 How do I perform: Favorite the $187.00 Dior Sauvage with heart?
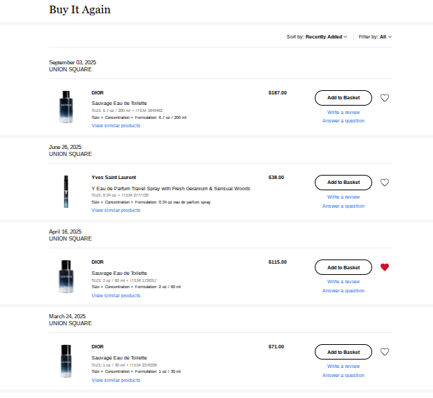(385, 98)
